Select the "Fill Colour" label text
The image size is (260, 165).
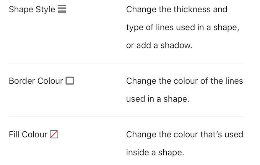(28, 134)
